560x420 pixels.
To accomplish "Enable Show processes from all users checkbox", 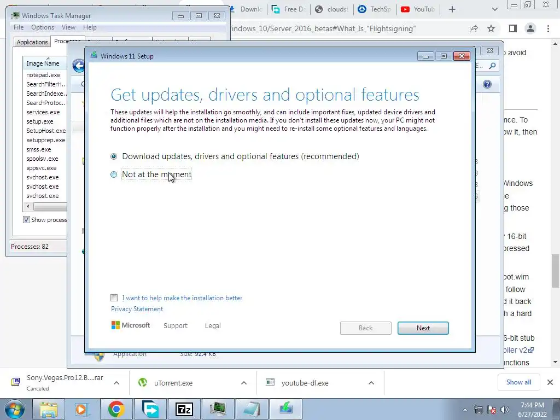I will 26,220.
